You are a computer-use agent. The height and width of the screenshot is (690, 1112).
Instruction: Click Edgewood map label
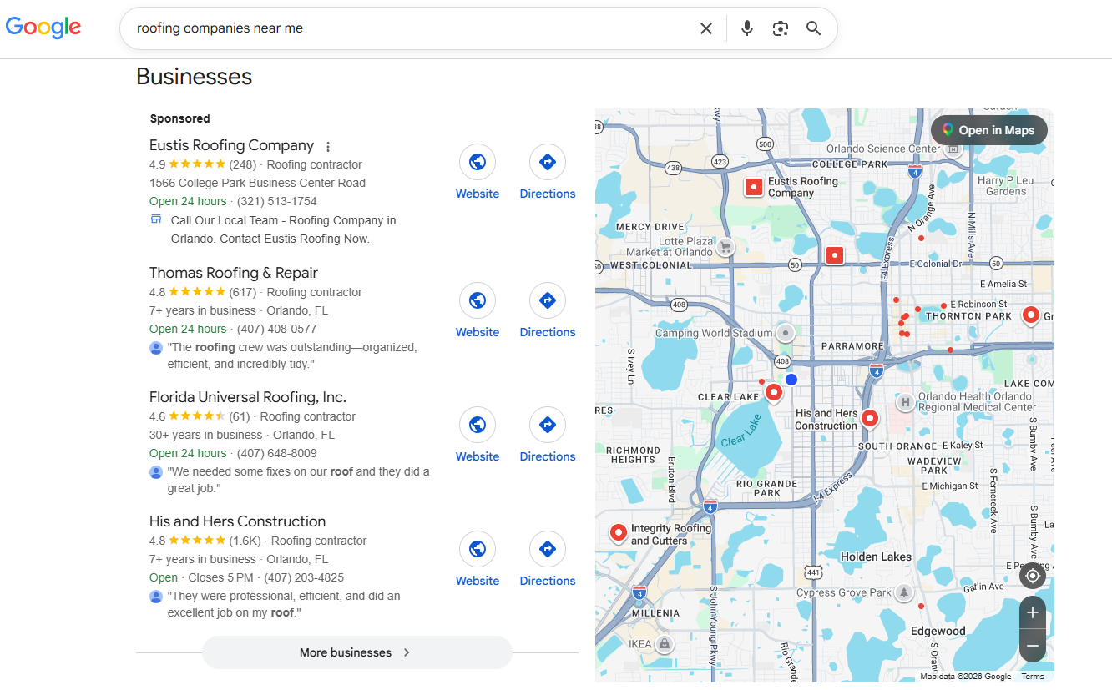[x=938, y=632]
